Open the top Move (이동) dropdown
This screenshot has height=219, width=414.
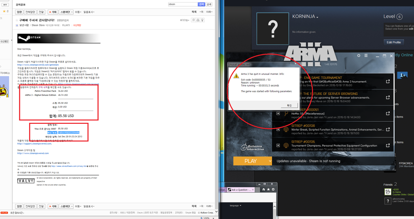tap(78, 12)
